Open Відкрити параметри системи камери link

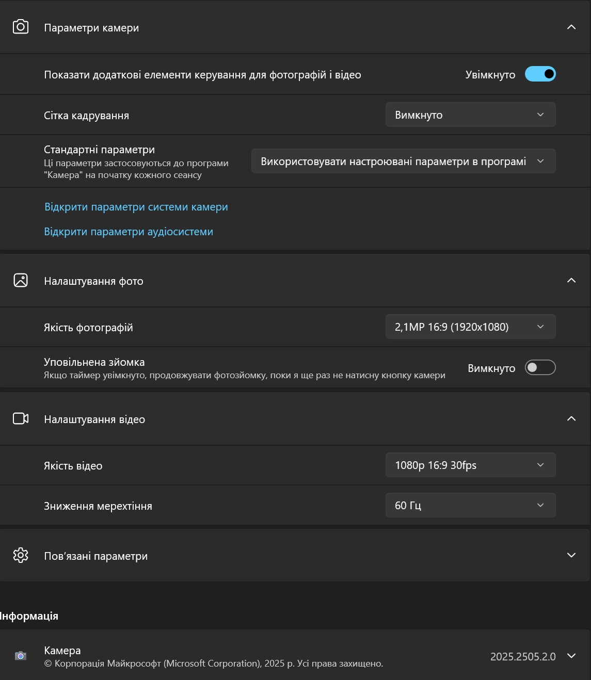[x=136, y=207]
